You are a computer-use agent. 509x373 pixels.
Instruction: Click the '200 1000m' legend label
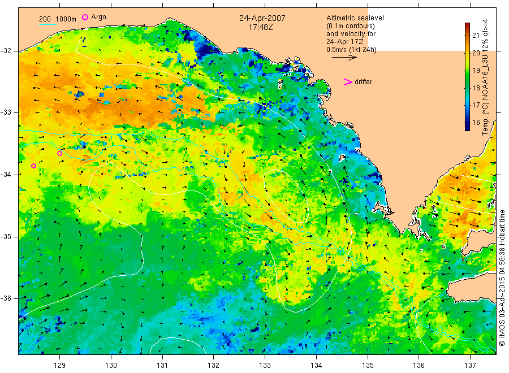(58, 19)
